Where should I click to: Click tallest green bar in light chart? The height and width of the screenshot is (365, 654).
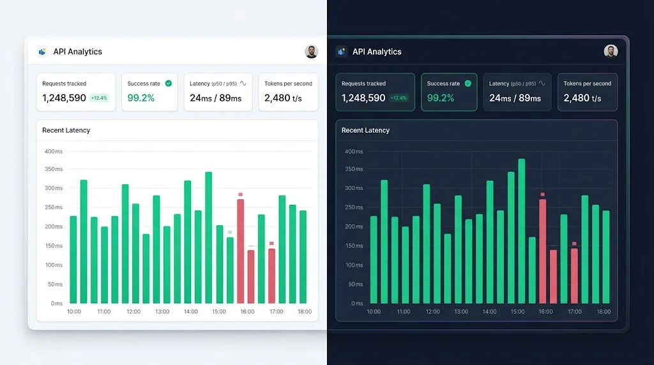point(209,237)
